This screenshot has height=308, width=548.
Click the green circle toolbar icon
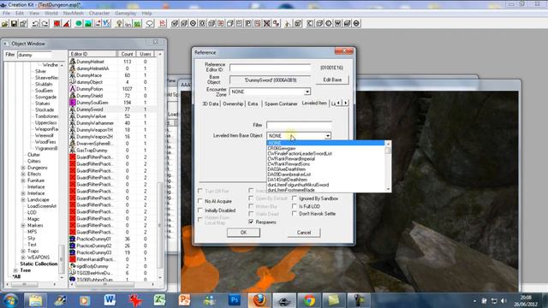[79, 23]
